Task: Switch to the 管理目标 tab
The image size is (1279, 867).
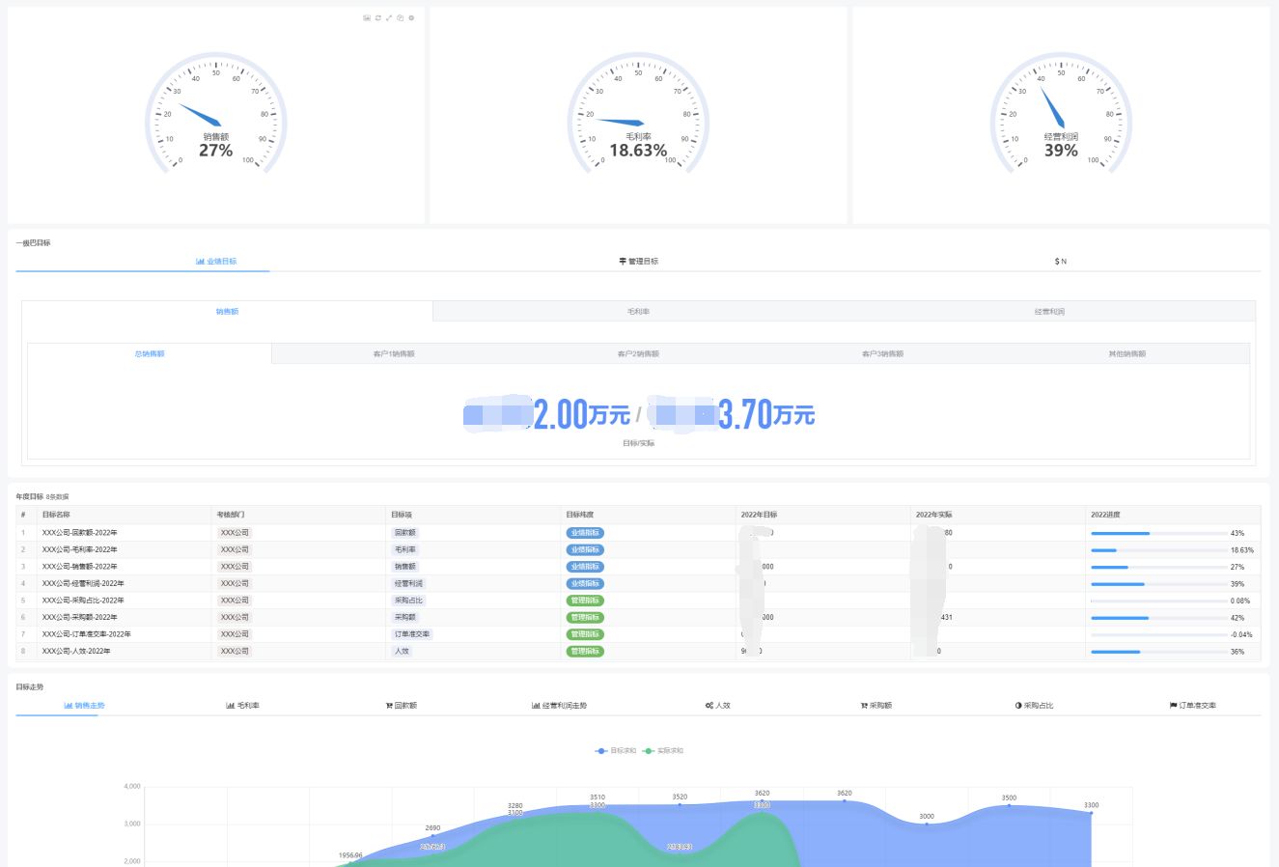Action: tap(638, 262)
